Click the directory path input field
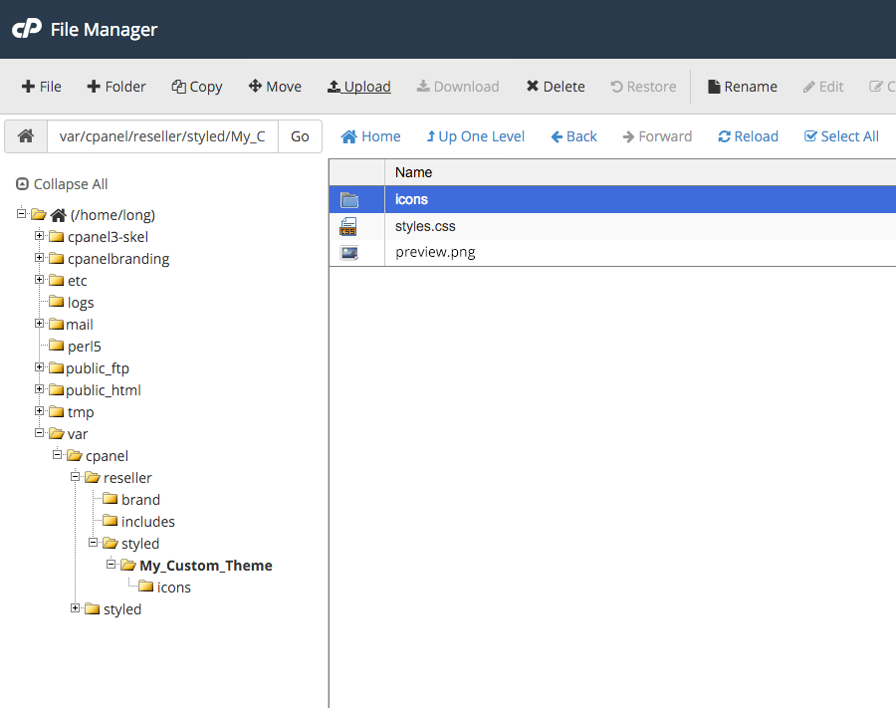896x708 pixels. [162, 136]
